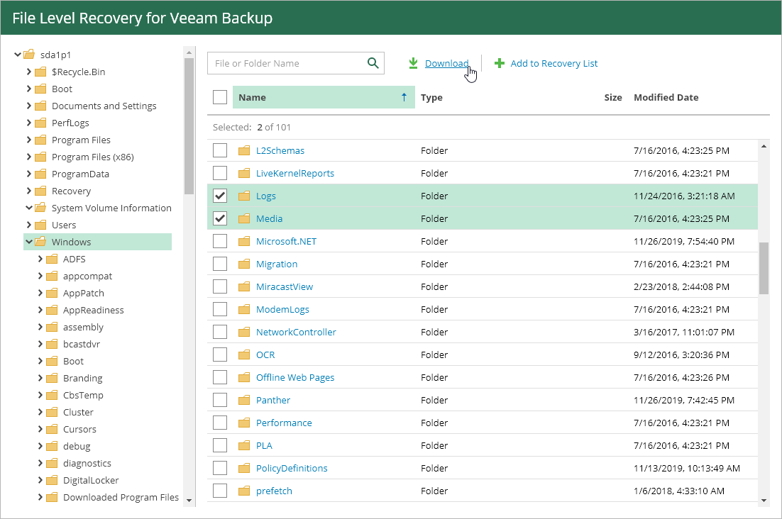Collapse the sda1p1 root node
Viewport: 782px width, 519px height.
pos(18,55)
